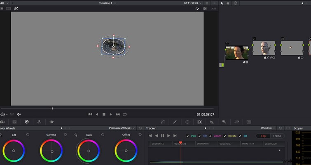Open the Blur palette icon
This screenshot has height=165, width=311.
[212, 122]
